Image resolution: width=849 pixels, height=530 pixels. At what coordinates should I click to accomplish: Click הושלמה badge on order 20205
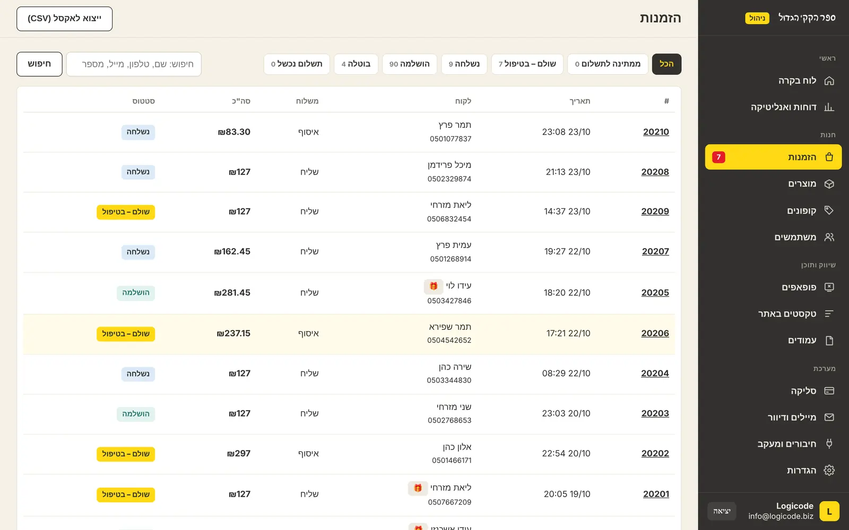pos(136,293)
